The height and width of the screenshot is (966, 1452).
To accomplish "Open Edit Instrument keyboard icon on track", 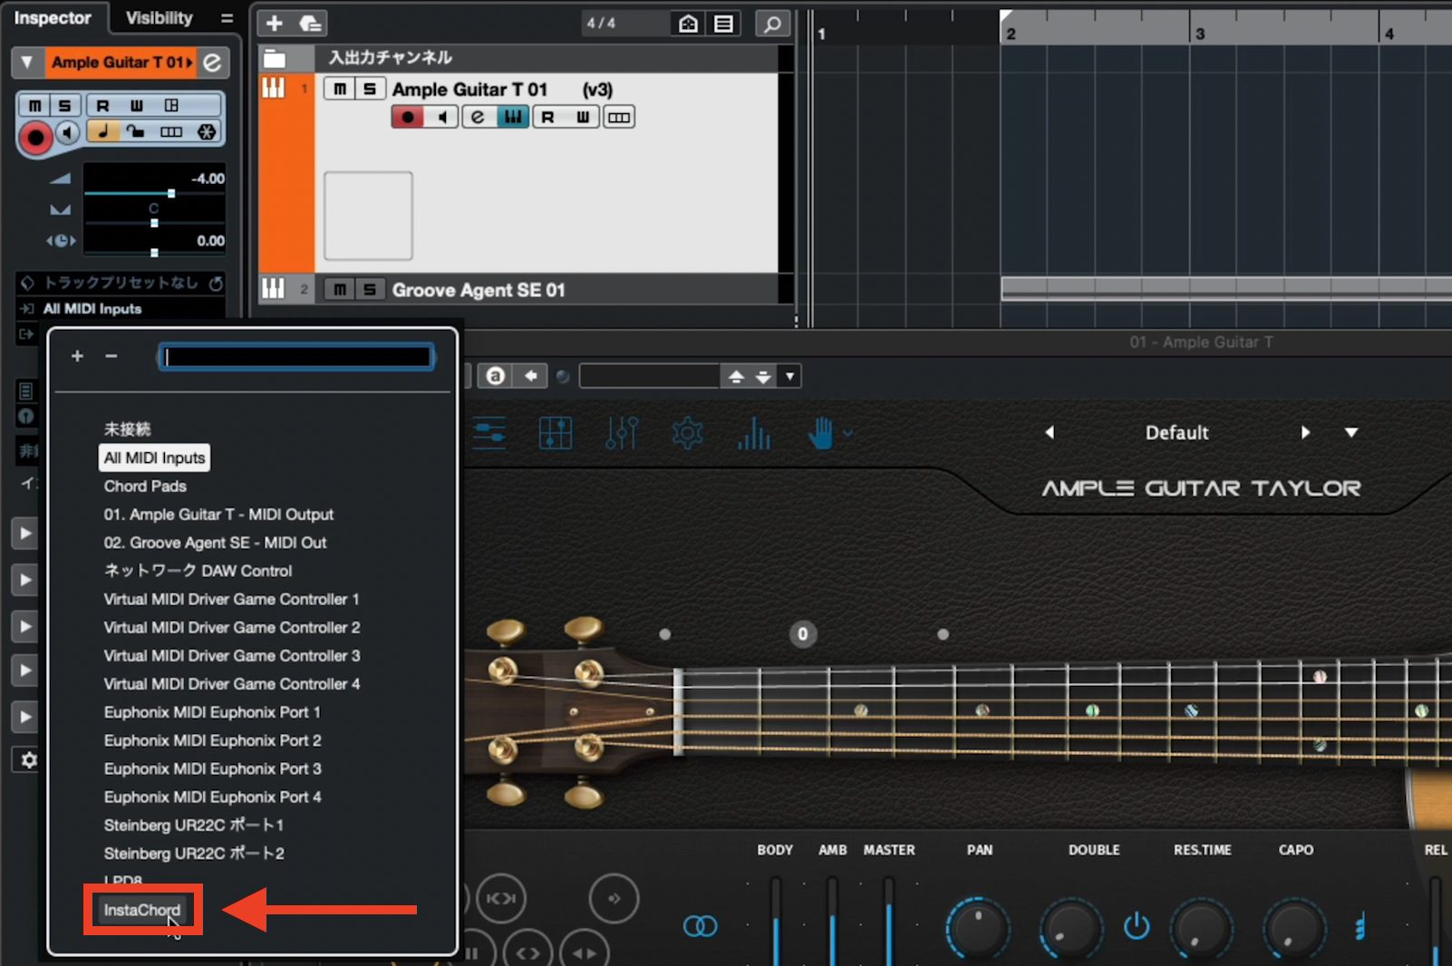I will pos(513,117).
